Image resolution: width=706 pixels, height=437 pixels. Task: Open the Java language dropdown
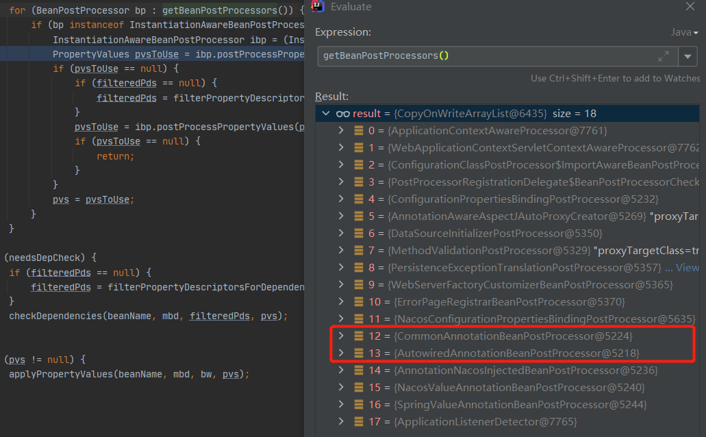coord(684,32)
